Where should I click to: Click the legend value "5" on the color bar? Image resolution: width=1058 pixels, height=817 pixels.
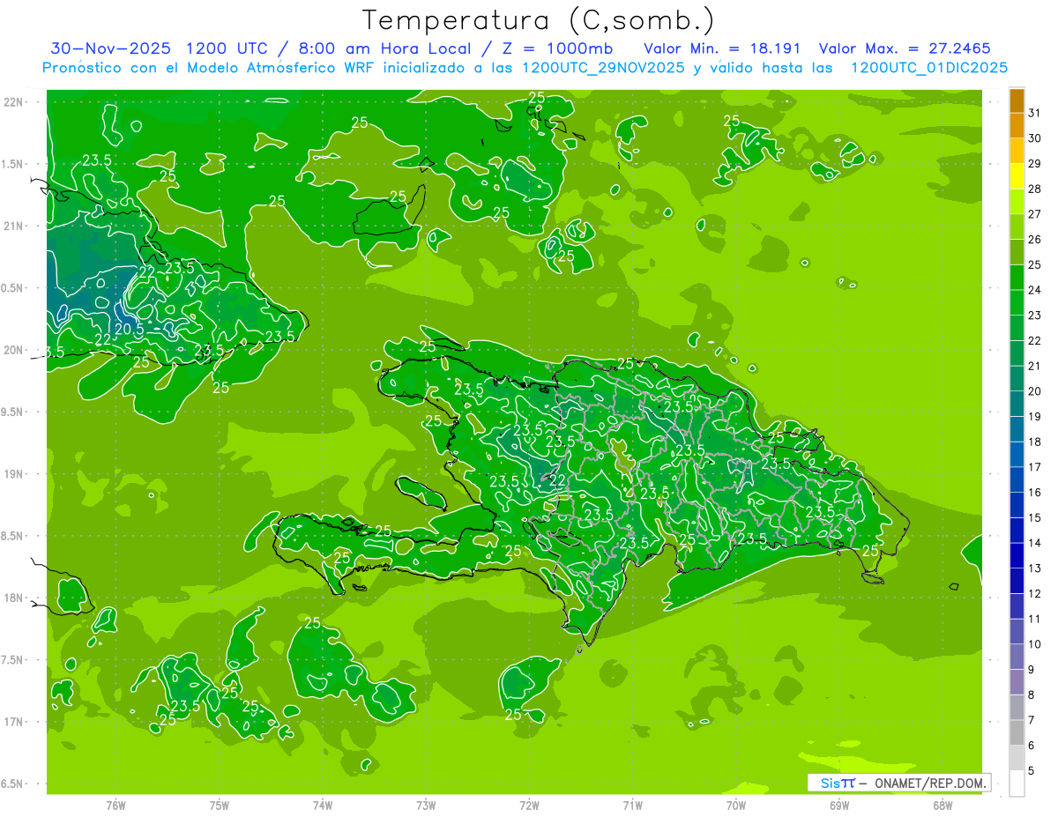[x=1032, y=771]
